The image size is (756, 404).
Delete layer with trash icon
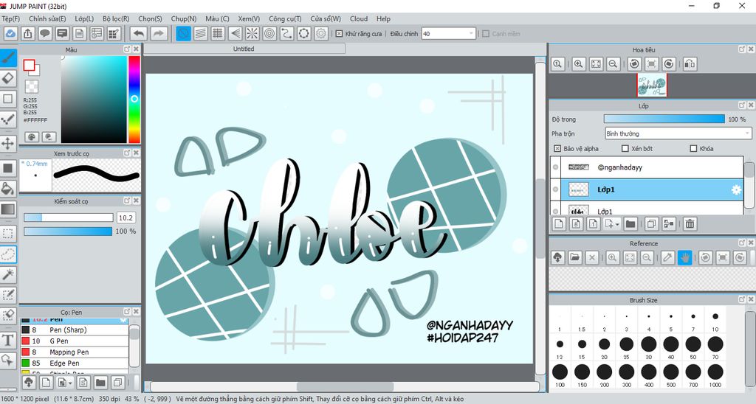pos(690,224)
